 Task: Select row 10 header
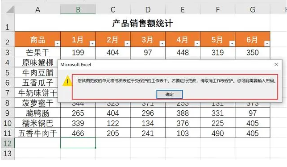(8, 123)
